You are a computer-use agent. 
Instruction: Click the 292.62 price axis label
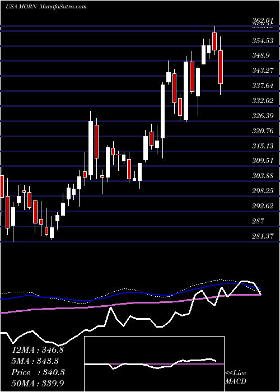[x=263, y=206]
